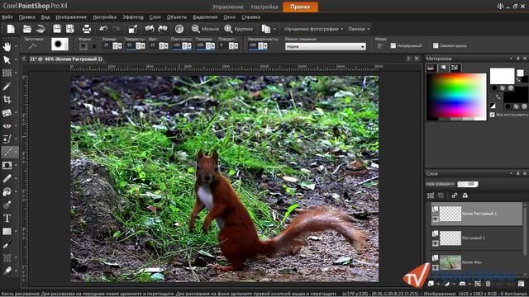The height and width of the screenshot is (297, 529).
Task: Select the Pan hand tool
Action: point(7,47)
